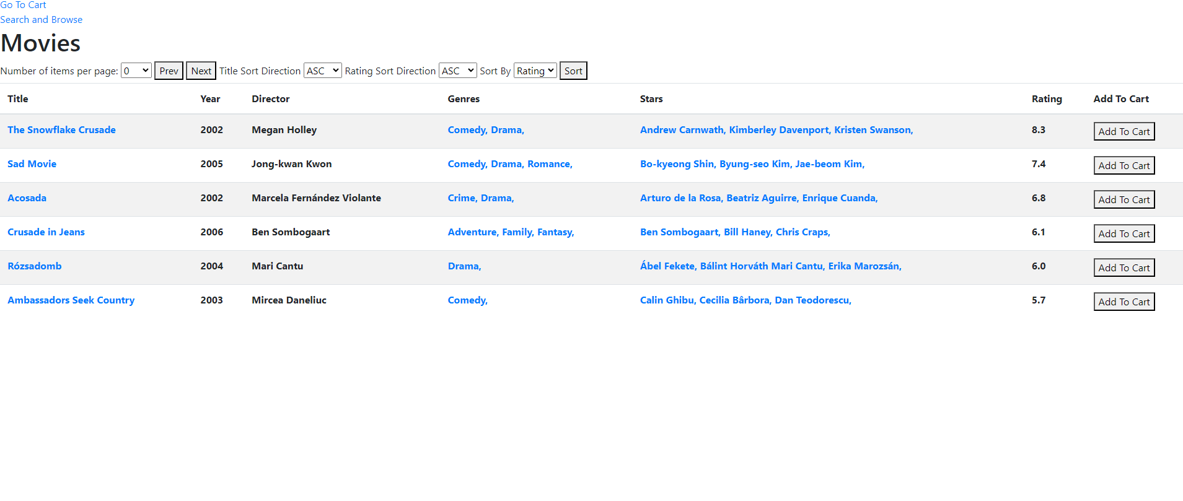This screenshot has height=501, width=1183.
Task: Add Acosada to the cart
Action: point(1124,199)
